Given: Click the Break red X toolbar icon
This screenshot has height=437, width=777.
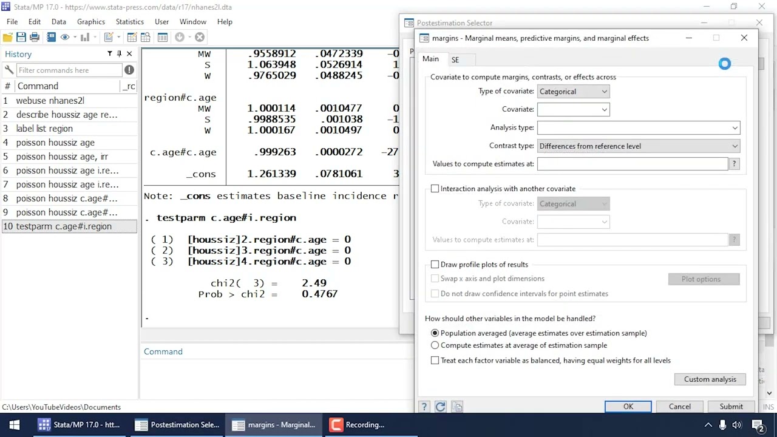Looking at the screenshot, I should [199, 37].
